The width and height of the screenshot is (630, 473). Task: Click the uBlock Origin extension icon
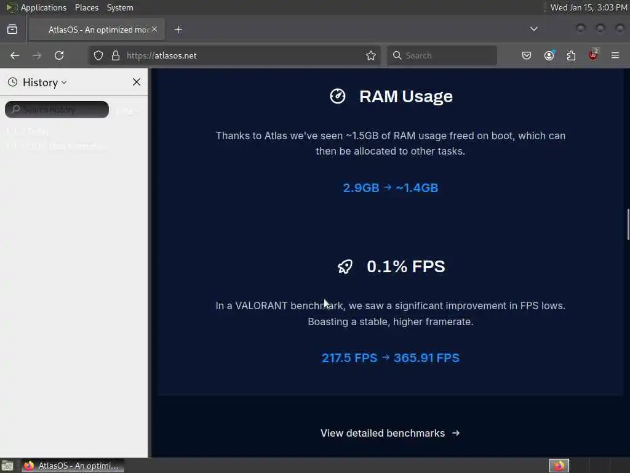(593, 55)
